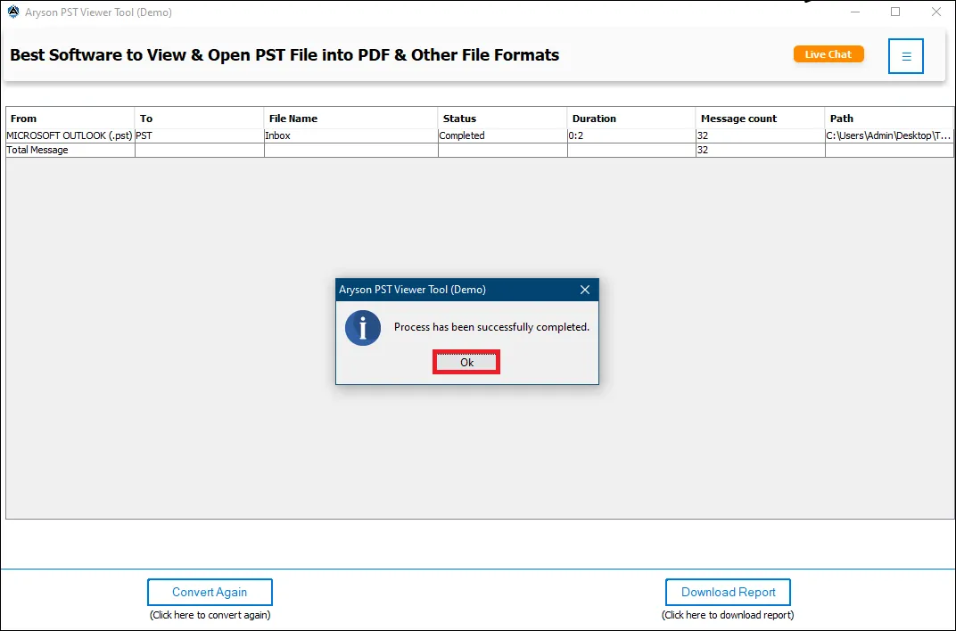Click the main heading Best Software to View text

284,55
